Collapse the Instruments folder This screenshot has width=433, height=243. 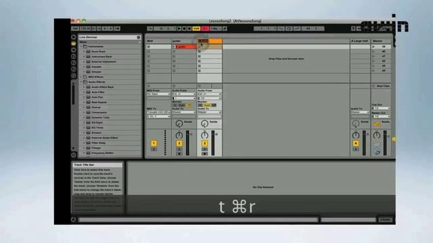point(81,47)
